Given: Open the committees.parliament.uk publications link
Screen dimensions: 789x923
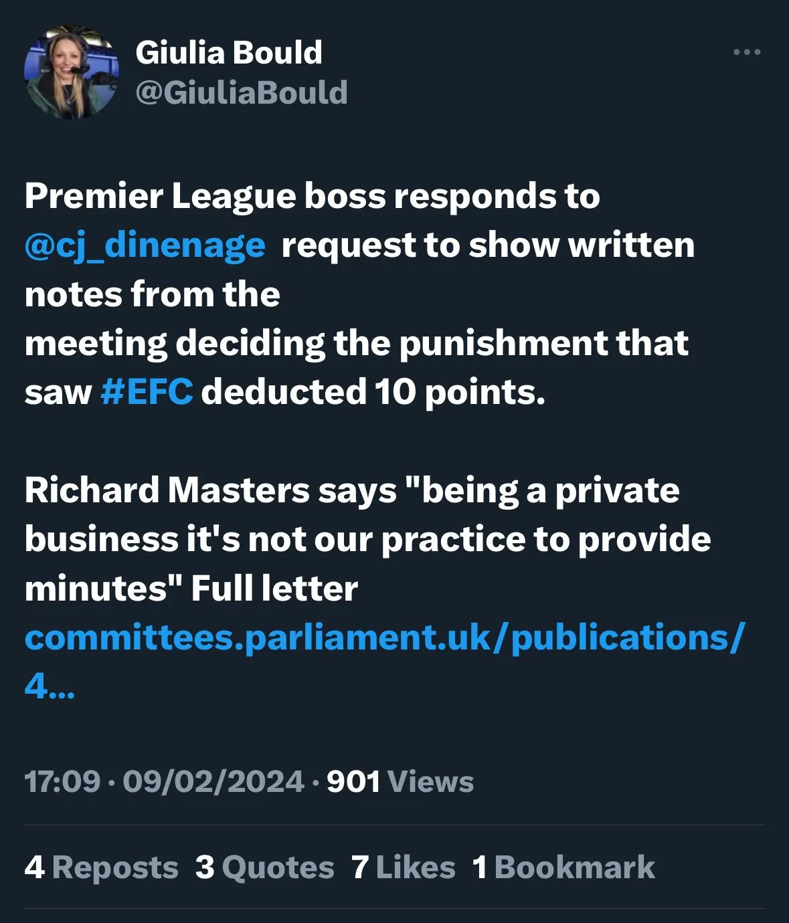Looking at the screenshot, I should (384, 637).
